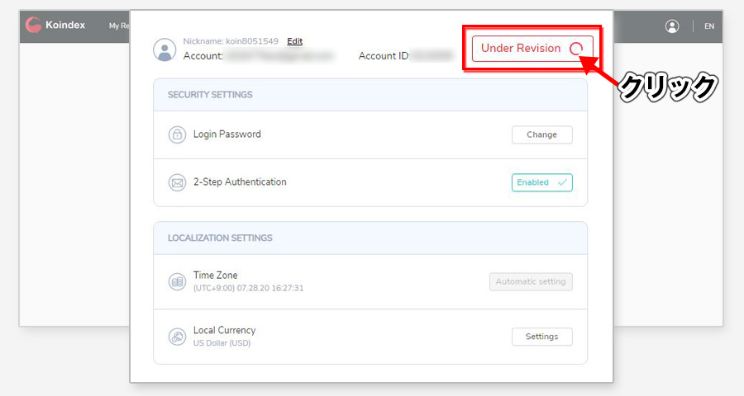744x396 pixels.
Task: Click the 2-Step Authentication label
Action: click(x=240, y=181)
